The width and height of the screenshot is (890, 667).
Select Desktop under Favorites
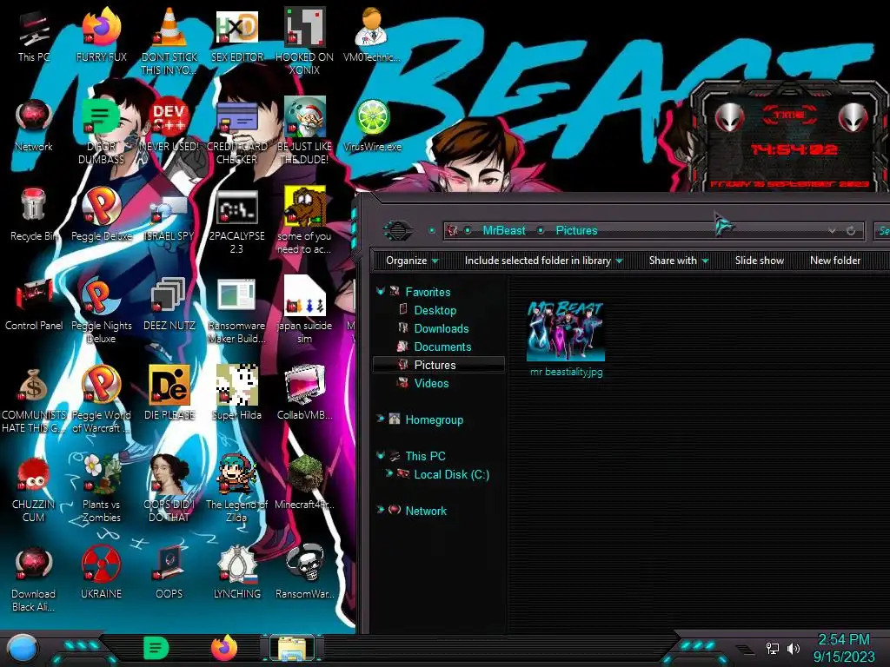435,310
